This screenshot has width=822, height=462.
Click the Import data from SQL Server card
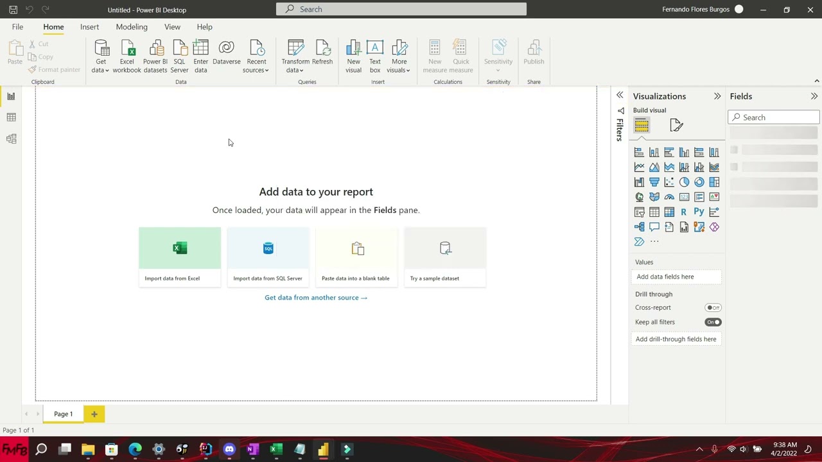[268, 257]
